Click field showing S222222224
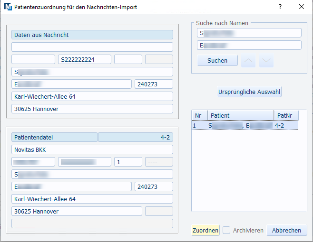 (x=85, y=59)
